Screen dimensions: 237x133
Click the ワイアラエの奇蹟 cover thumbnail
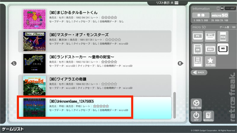pyautogui.click(x=34, y=86)
